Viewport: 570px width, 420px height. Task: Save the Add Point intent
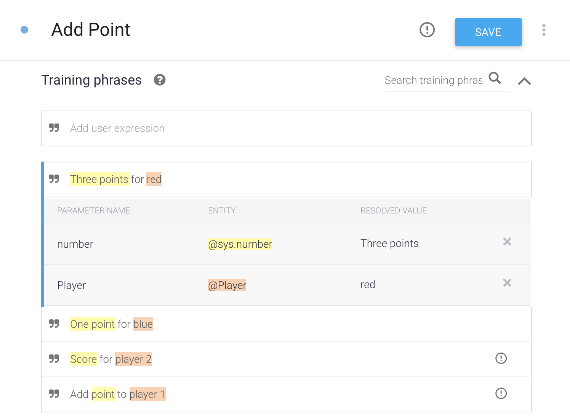(488, 32)
